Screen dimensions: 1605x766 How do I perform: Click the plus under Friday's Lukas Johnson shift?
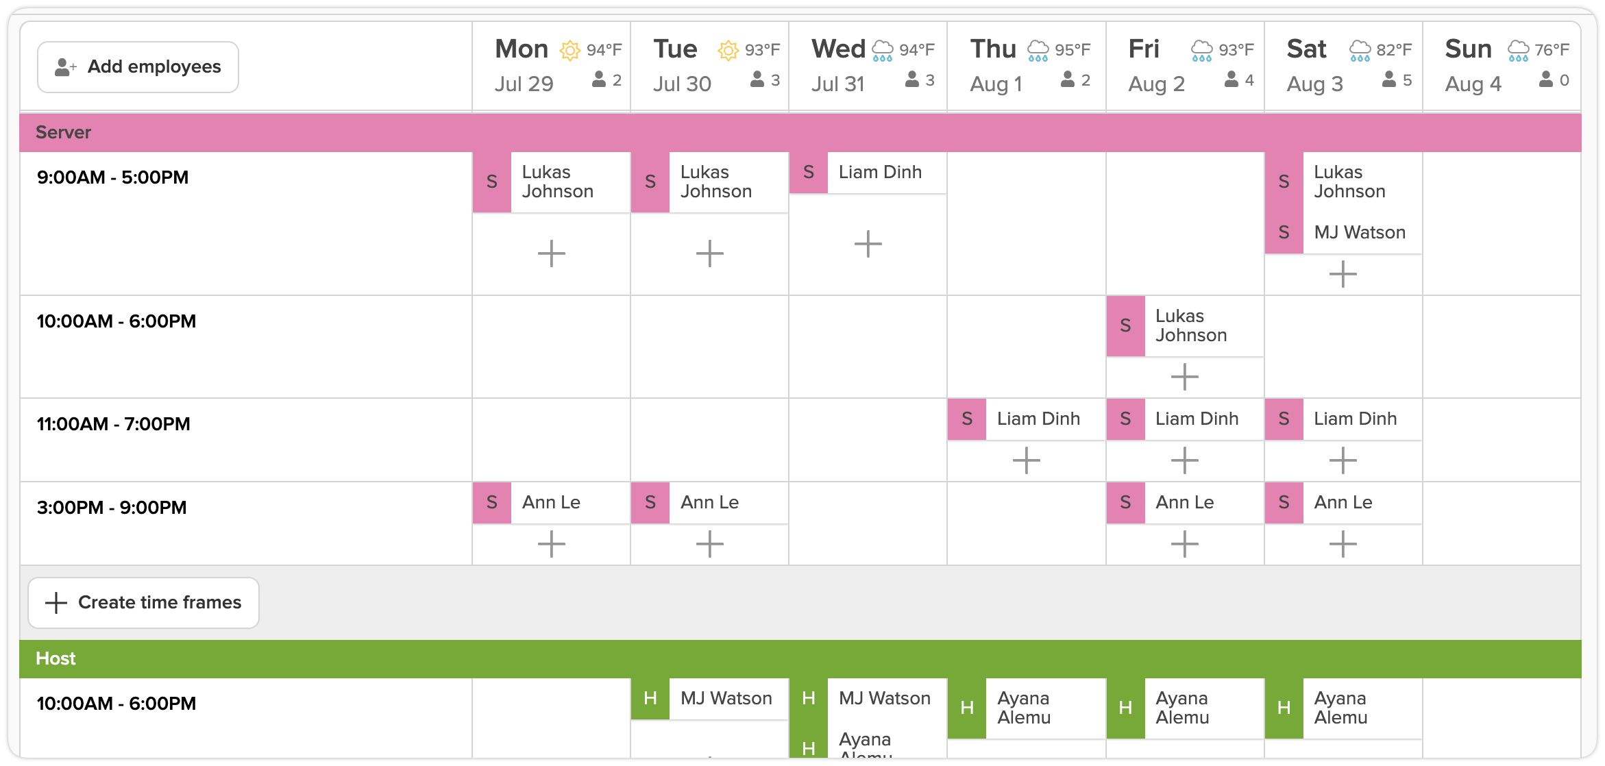point(1184,377)
